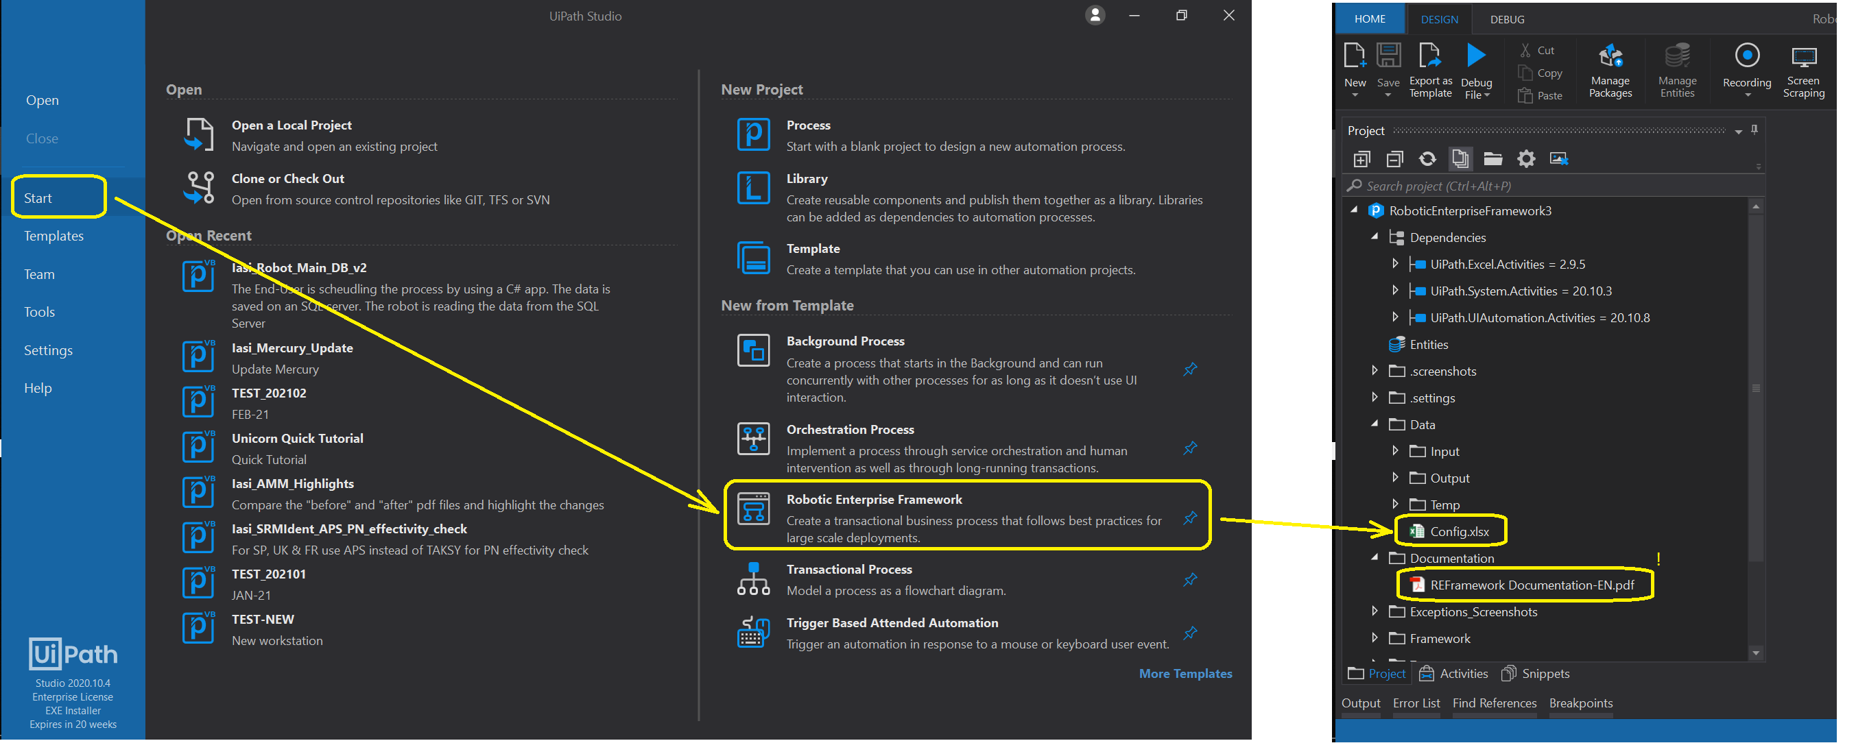The image size is (1856, 754).
Task: Open project settings gear icon
Action: 1526,159
